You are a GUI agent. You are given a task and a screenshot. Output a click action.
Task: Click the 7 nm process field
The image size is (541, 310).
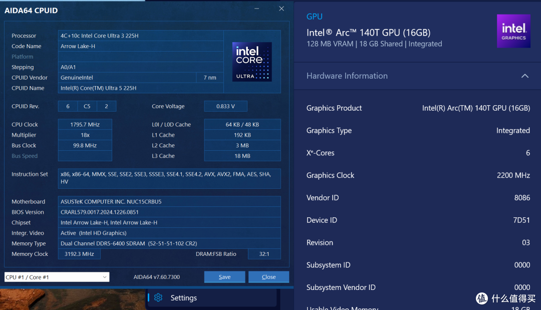pyautogui.click(x=210, y=78)
